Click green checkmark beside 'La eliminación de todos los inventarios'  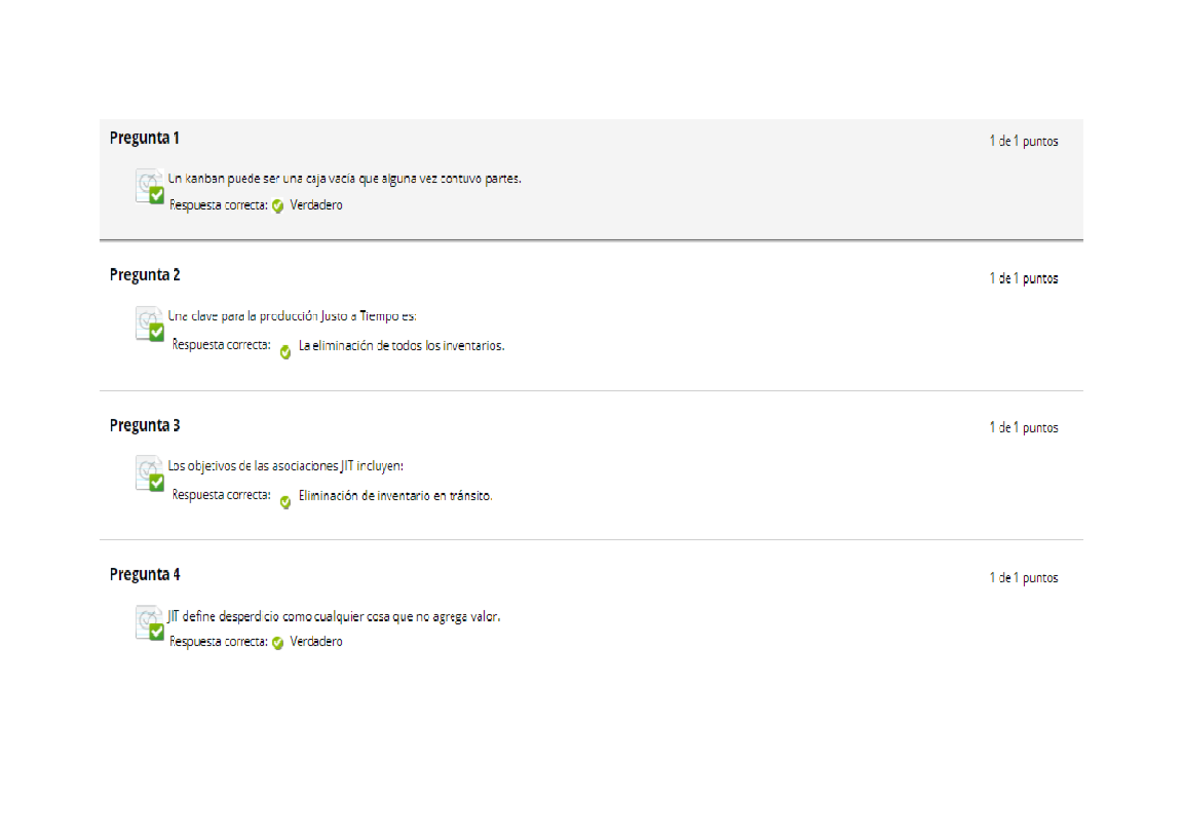click(285, 352)
